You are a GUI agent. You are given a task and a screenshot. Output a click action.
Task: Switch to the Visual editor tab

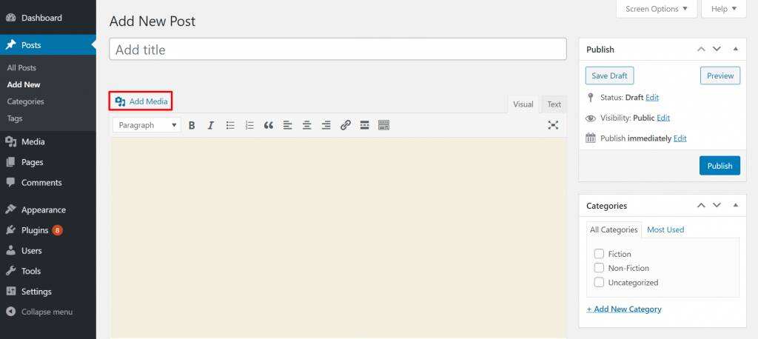click(x=523, y=104)
